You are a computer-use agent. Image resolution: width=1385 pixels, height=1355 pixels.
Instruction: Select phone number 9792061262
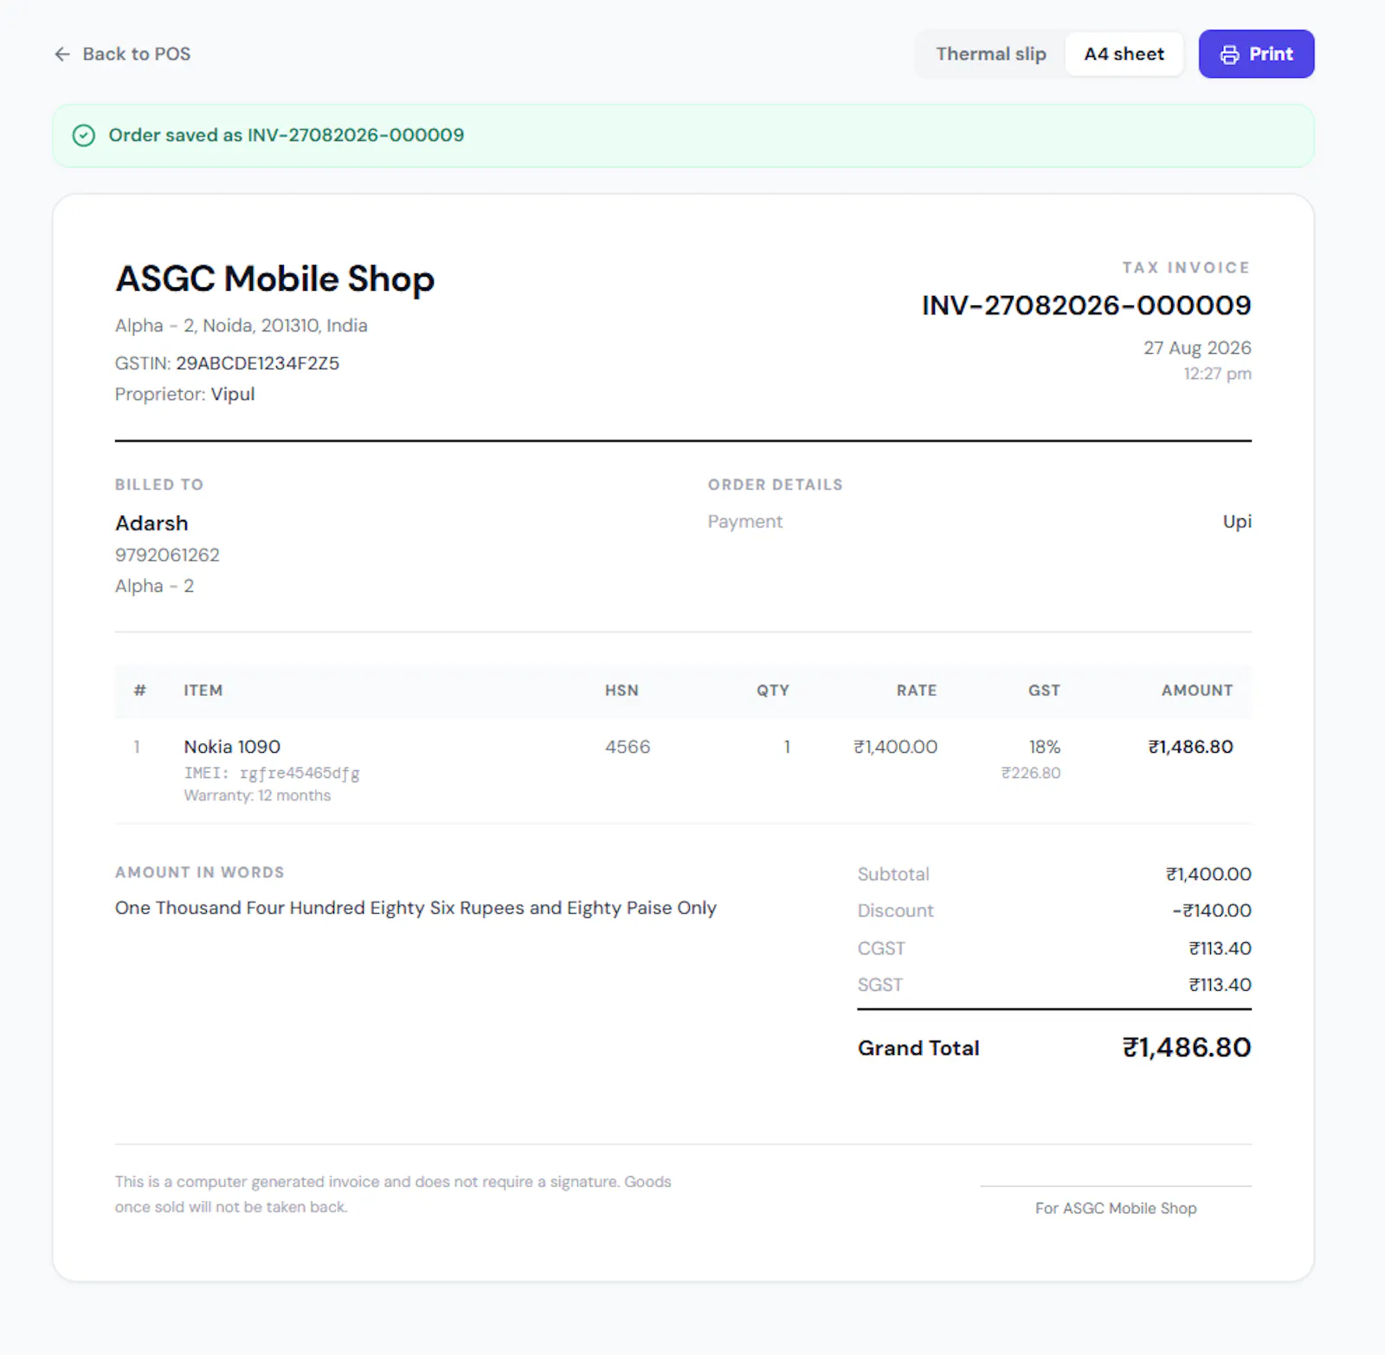(x=167, y=555)
